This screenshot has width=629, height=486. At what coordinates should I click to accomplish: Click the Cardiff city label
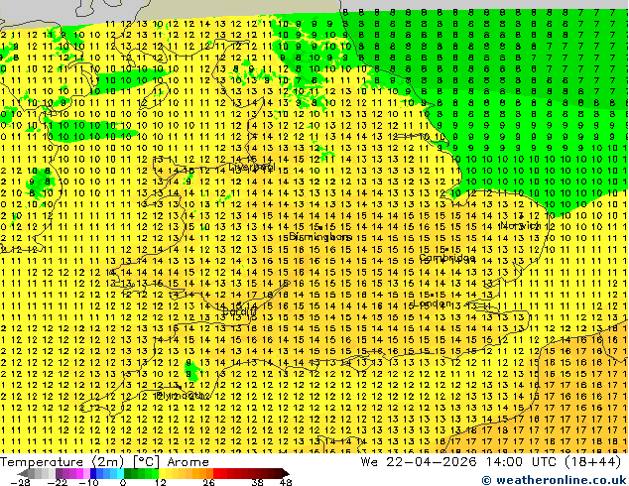point(239,311)
